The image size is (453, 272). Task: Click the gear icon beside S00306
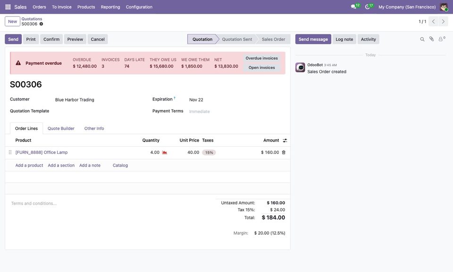(42, 24)
